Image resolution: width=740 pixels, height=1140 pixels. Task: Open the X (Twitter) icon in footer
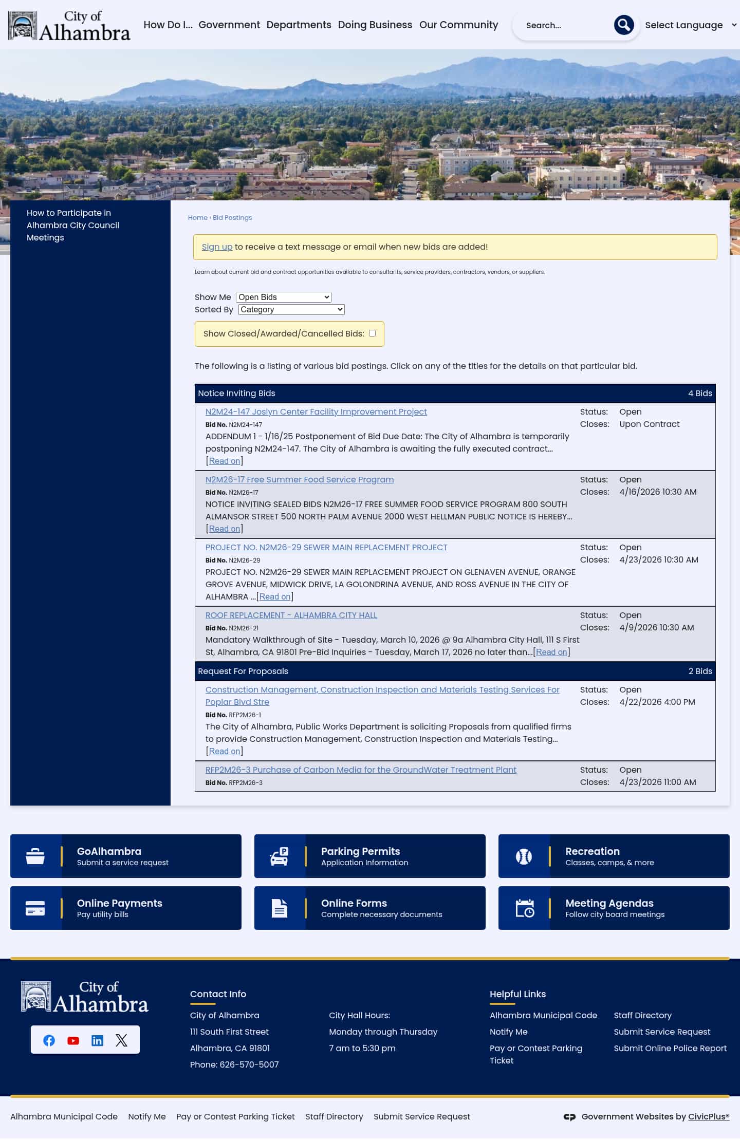click(x=121, y=1040)
